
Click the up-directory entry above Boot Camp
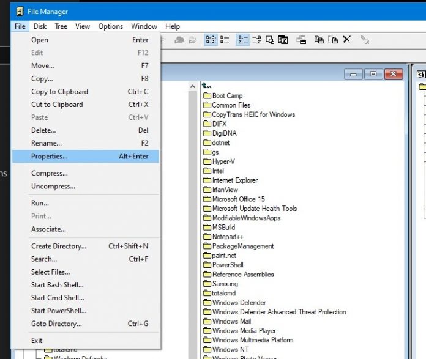(x=207, y=86)
